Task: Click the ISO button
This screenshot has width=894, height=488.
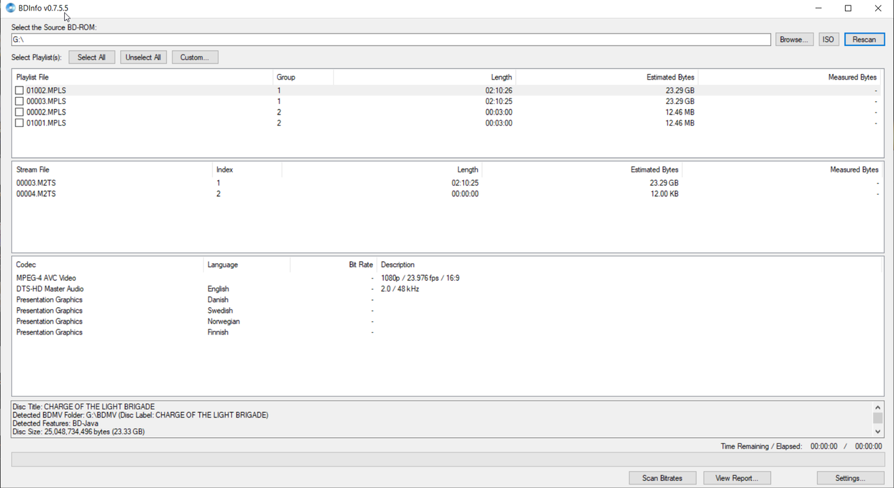Action: pos(828,40)
